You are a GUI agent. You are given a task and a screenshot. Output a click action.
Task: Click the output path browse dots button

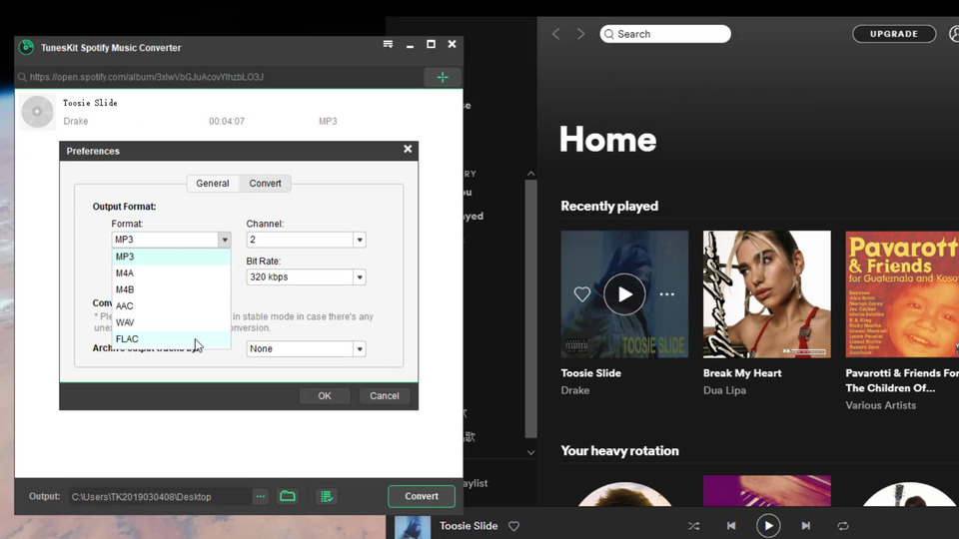pyautogui.click(x=261, y=496)
